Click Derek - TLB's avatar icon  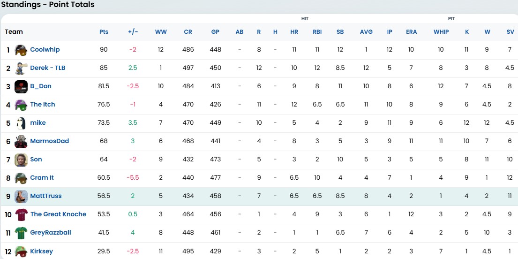pos(21,68)
